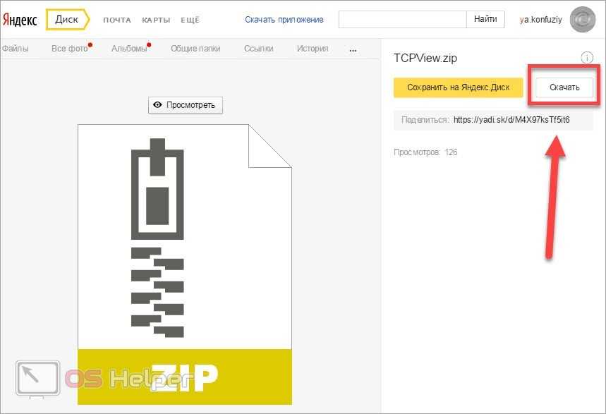Click the Найти search button
This screenshot has height=414, width=606.
485,19
